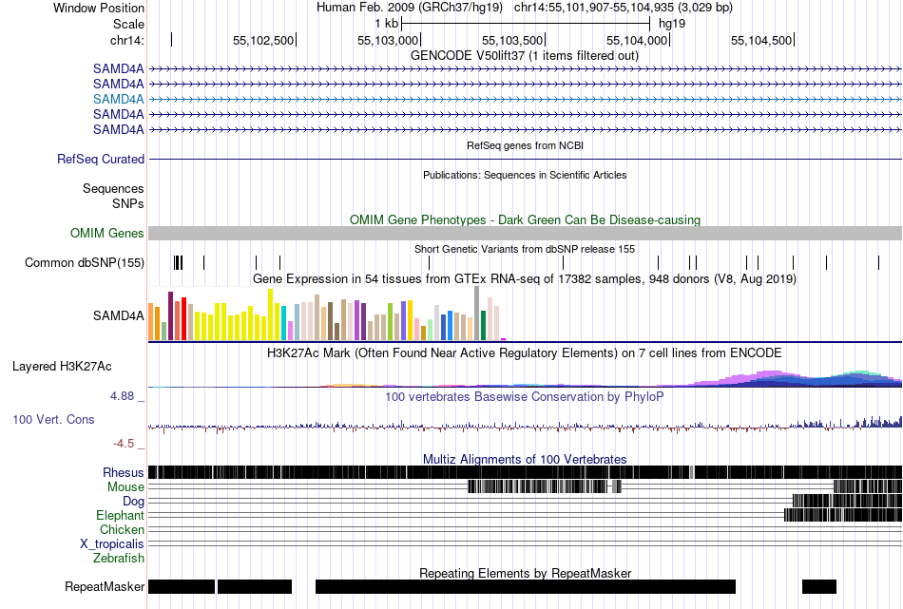Click the tiny magenta bar ending GTEx chart

504,339
